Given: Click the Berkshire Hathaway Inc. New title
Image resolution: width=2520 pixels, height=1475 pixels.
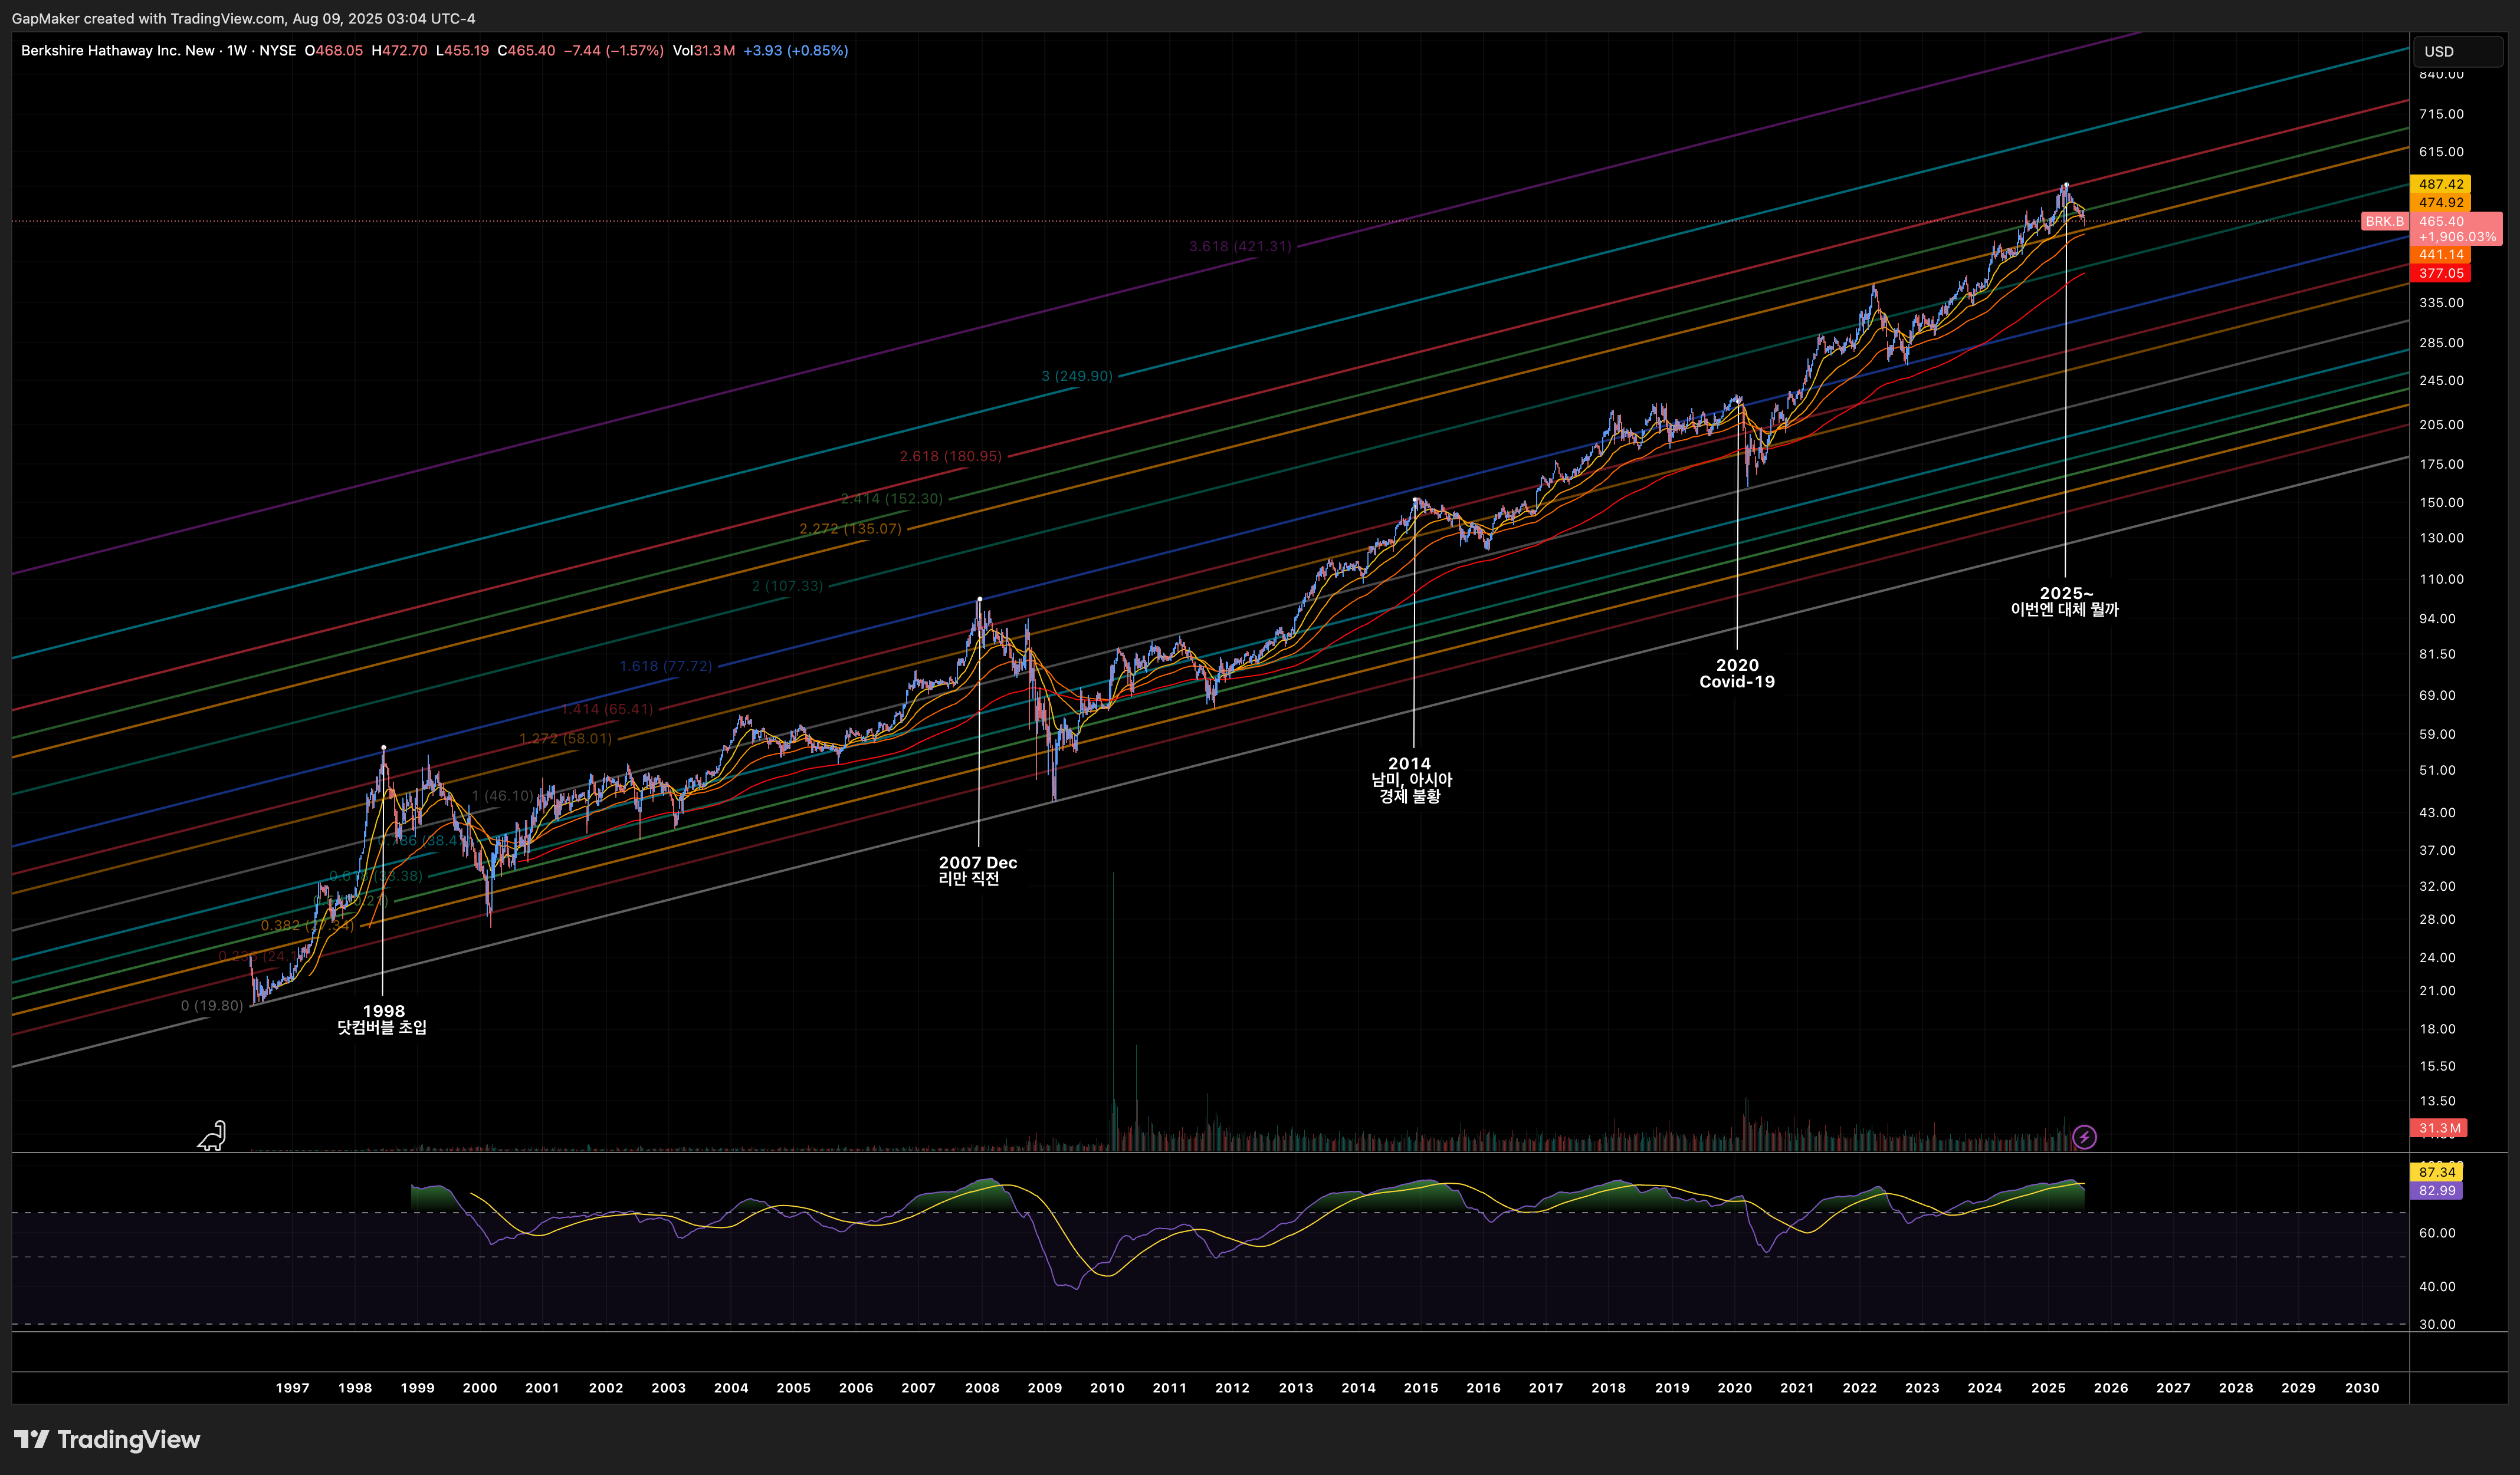Looking at the screenshot, I should [x=118, y=50].
